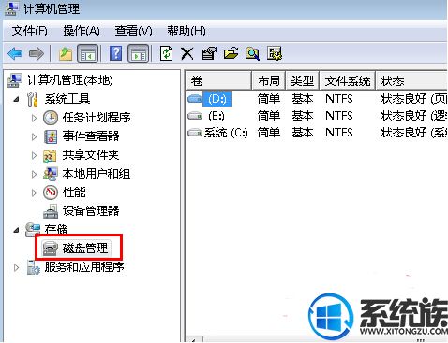
Task: Select 设备管理器 in the tree
Action: point(91,211)
